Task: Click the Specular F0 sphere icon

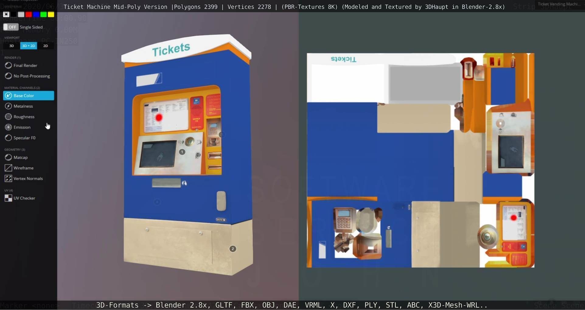Action: (9, 138)
